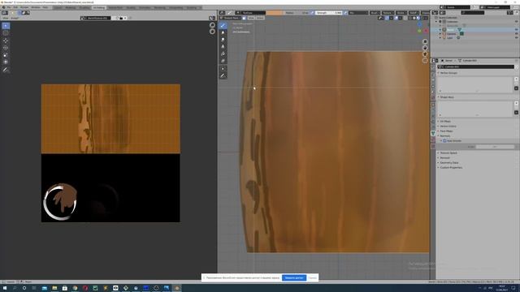This screenshot has width=520, height=292.
Task: Click the blue button in bottom sharing notification
Action: tap(294, 277)
